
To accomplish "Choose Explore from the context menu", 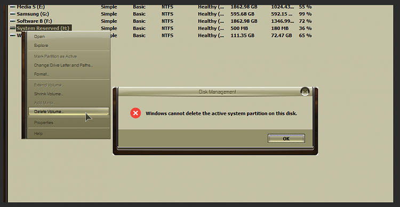I will coord(41,45).
